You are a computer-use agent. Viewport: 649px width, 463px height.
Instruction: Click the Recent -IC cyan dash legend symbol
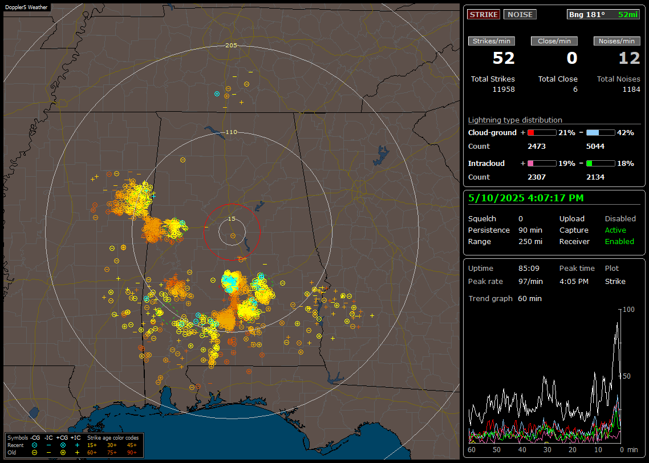(49, 445)
